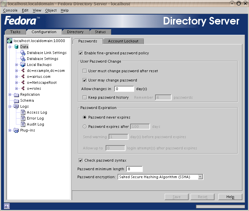Viewport: 249px width, 211px height.
Task: Expand the o=roles node
Action: pos(16,88)
